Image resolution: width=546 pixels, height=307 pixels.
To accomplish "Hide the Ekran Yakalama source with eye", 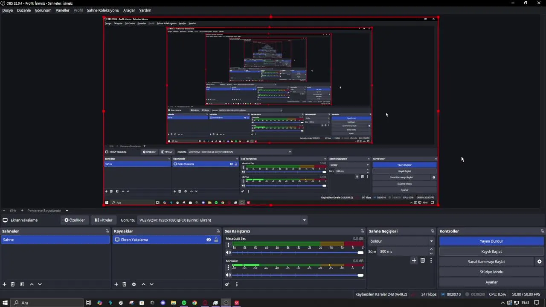I will (x=209, y=240).
